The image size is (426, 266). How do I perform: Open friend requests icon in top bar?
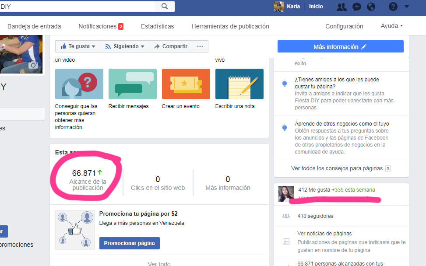pyautogui.click(x=342, y=7)
